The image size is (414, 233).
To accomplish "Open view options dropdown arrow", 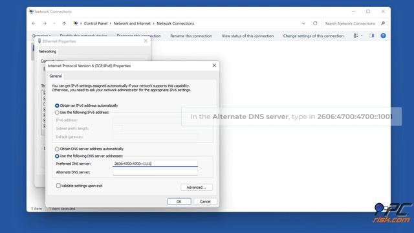I will pos(362,36).
